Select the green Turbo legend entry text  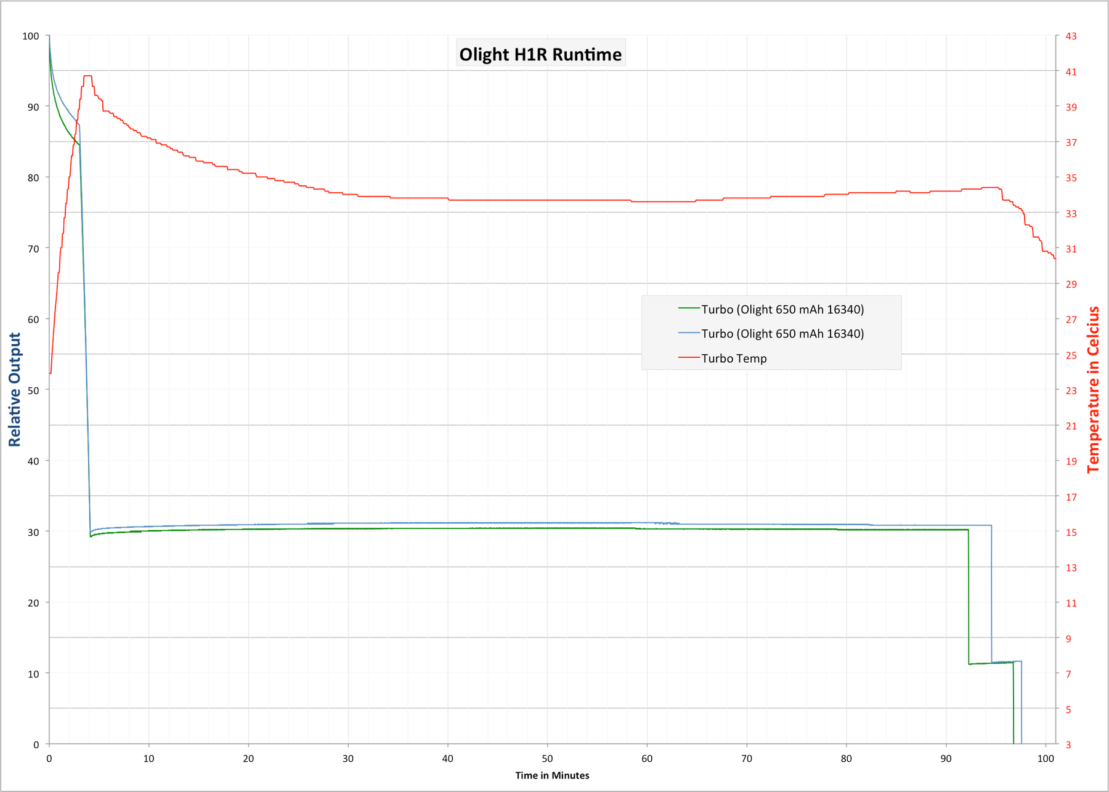(782, 309)
